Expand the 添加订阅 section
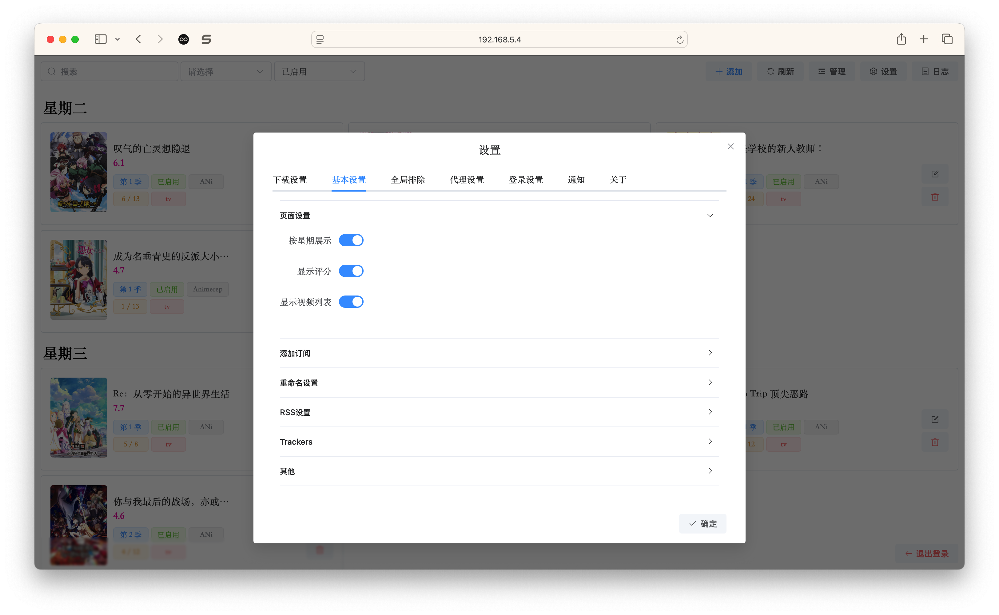 click(497, 352)
